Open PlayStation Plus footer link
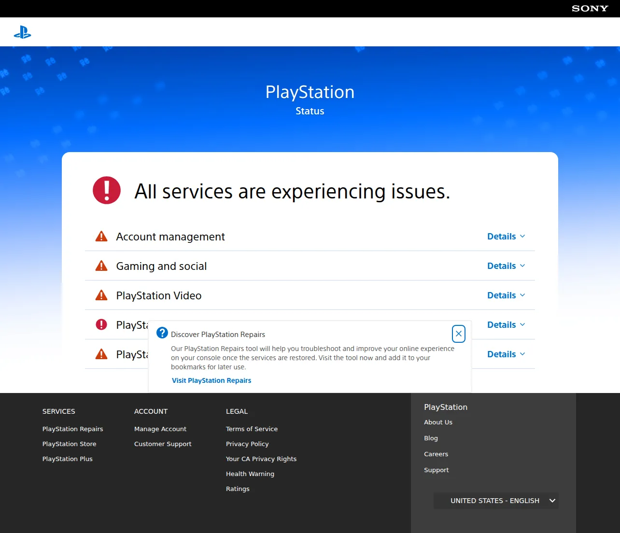The width and height of the screenshot is (620, 533). point(68,459)
